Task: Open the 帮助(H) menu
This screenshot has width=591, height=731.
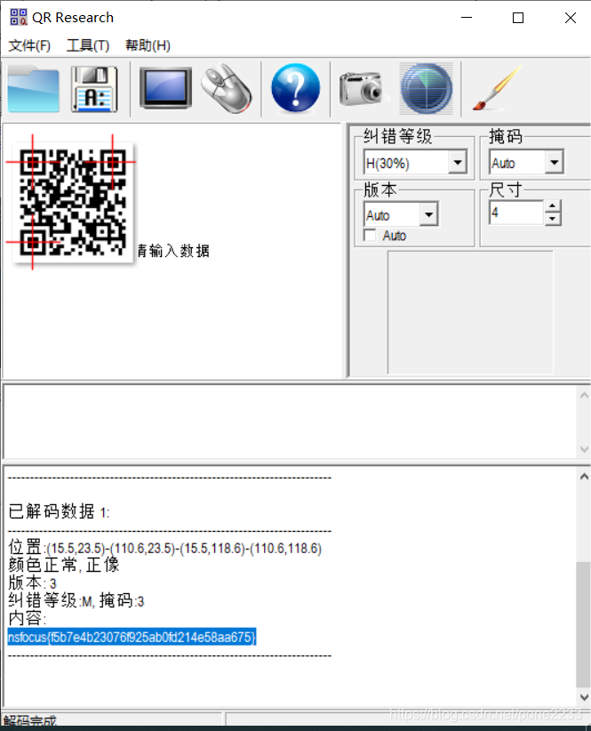Action: (148, 45)
